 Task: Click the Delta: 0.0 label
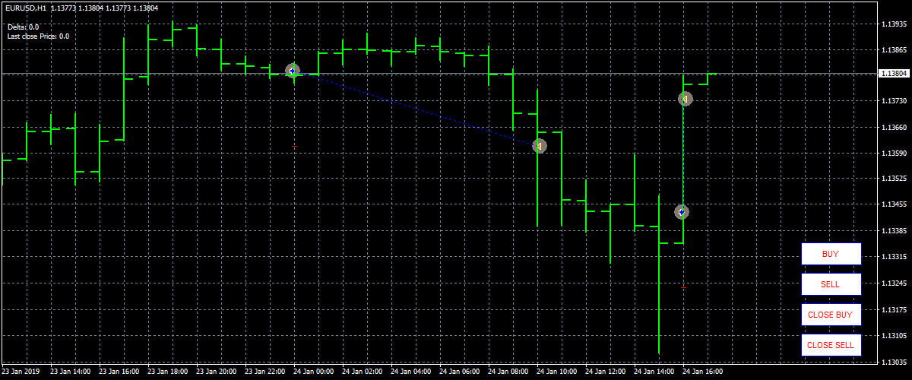pyautogui.click(x=23, y=27)
